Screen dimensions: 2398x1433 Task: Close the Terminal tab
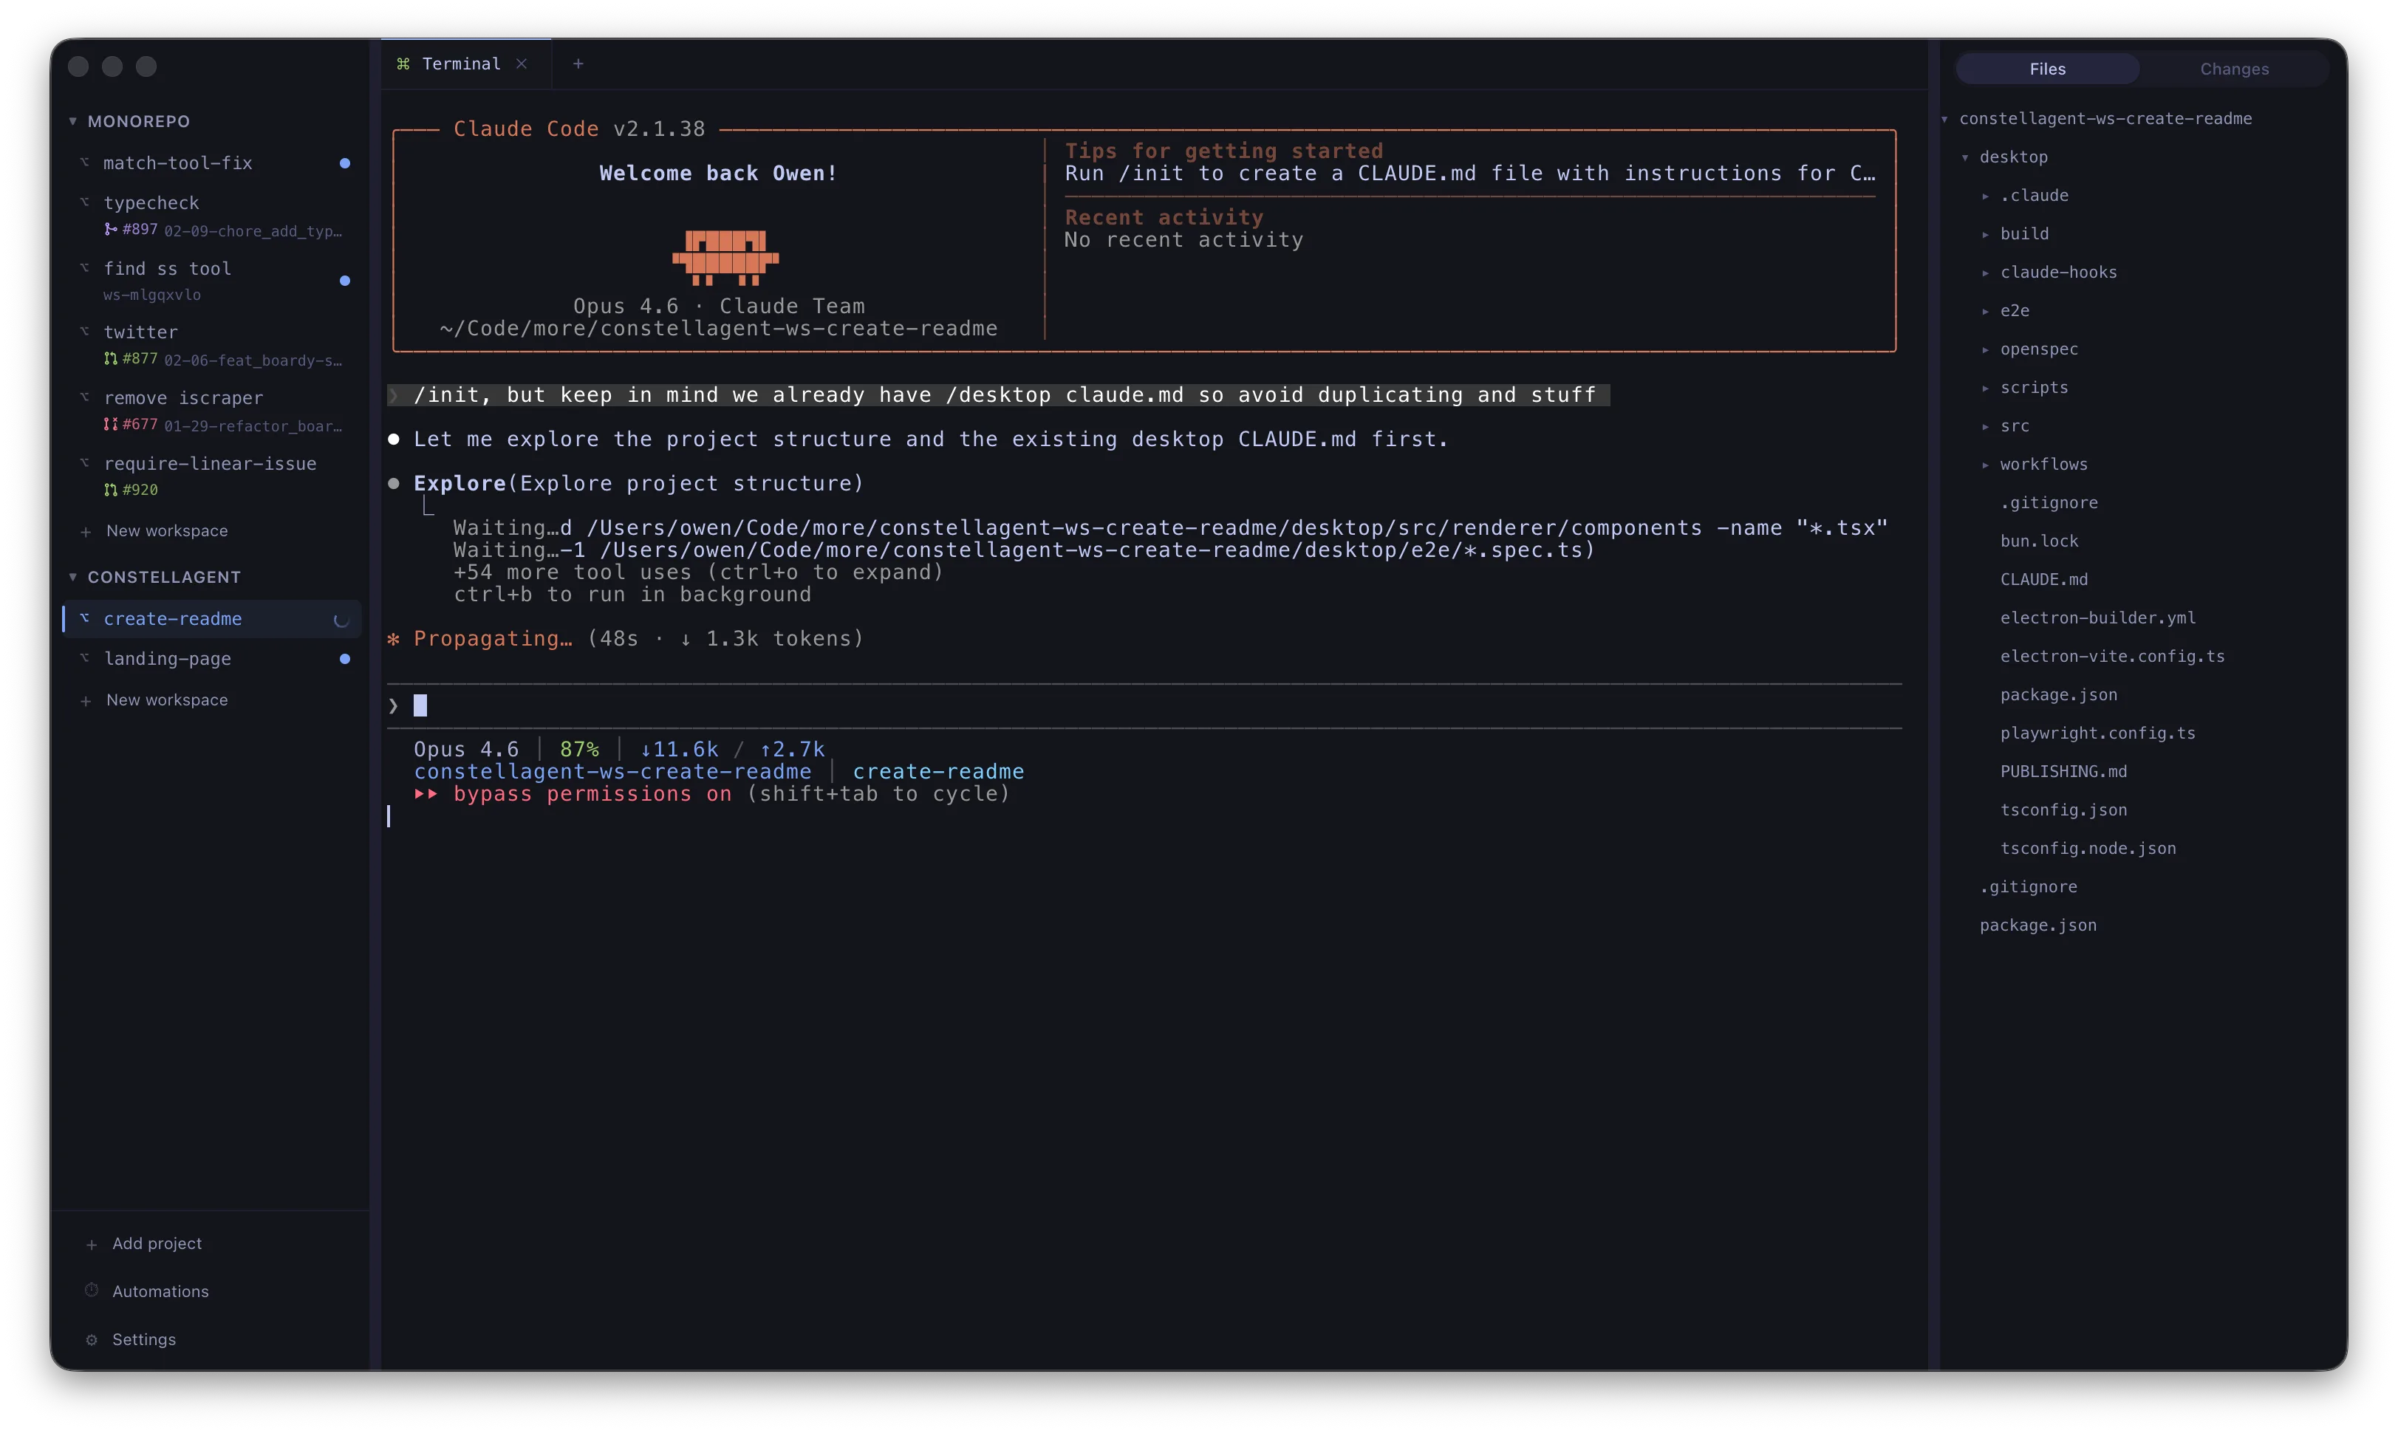pos(522,64)
